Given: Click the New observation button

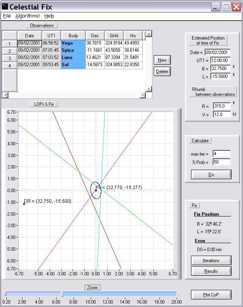Looking at the screenshot, I should coord(162,60).
